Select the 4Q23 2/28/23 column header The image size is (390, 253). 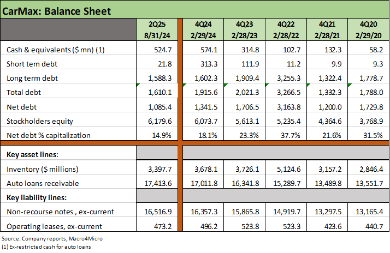(x=245, y=29)
